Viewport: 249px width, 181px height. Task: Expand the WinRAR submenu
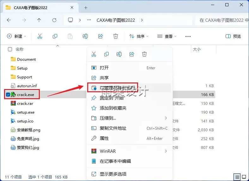tap(166, 151)
